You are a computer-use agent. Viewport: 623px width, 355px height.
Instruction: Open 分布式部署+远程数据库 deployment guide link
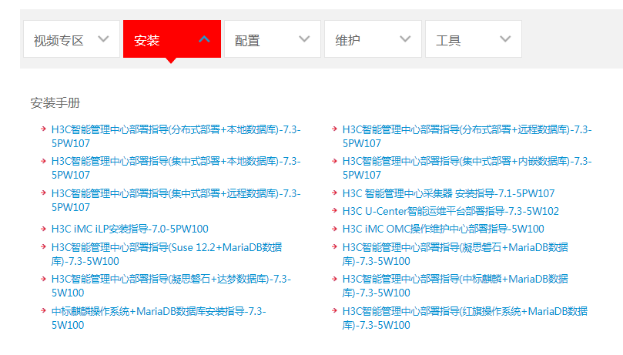(467, 136)
